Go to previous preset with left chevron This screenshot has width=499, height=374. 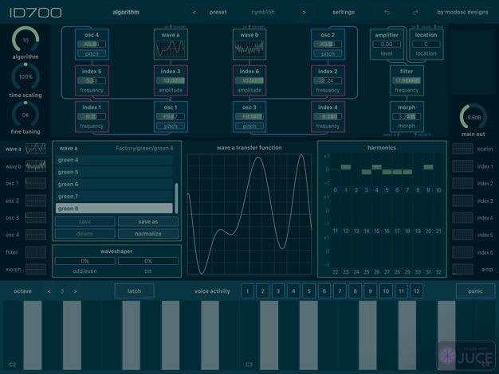[194, 13]
